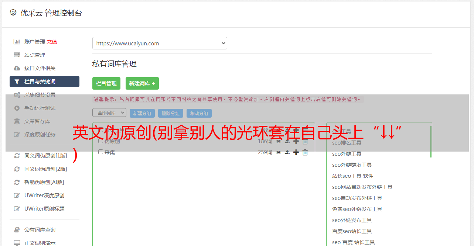
Task: Click the green 栏目管理 button
Action: (x=106, y=83)
